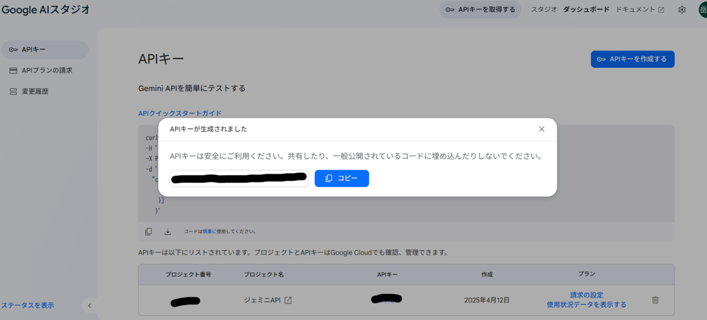This screenshot has height=320, width=707.
Task: Open the スタジオ header link
Action: (544, 9)
